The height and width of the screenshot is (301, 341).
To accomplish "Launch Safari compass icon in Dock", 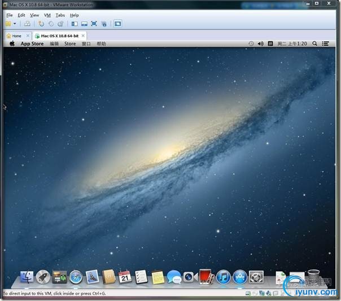I will (76, 277).
